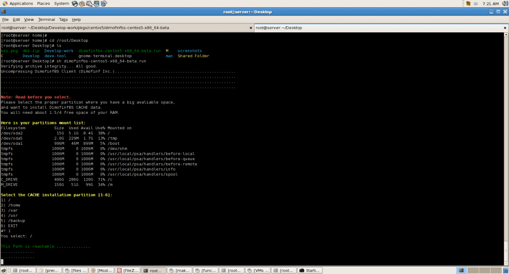
Task: Open the File menu
Action: click(x=5, y=19)
